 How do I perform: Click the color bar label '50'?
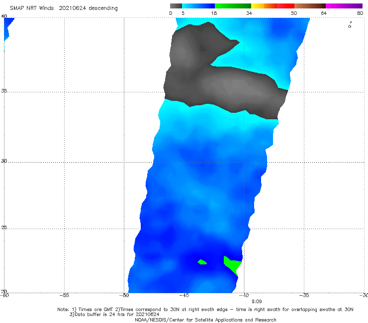pos(294,13)
